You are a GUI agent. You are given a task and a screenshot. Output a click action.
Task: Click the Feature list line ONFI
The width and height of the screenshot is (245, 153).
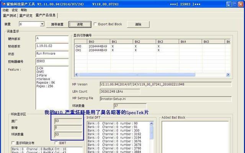40,72
